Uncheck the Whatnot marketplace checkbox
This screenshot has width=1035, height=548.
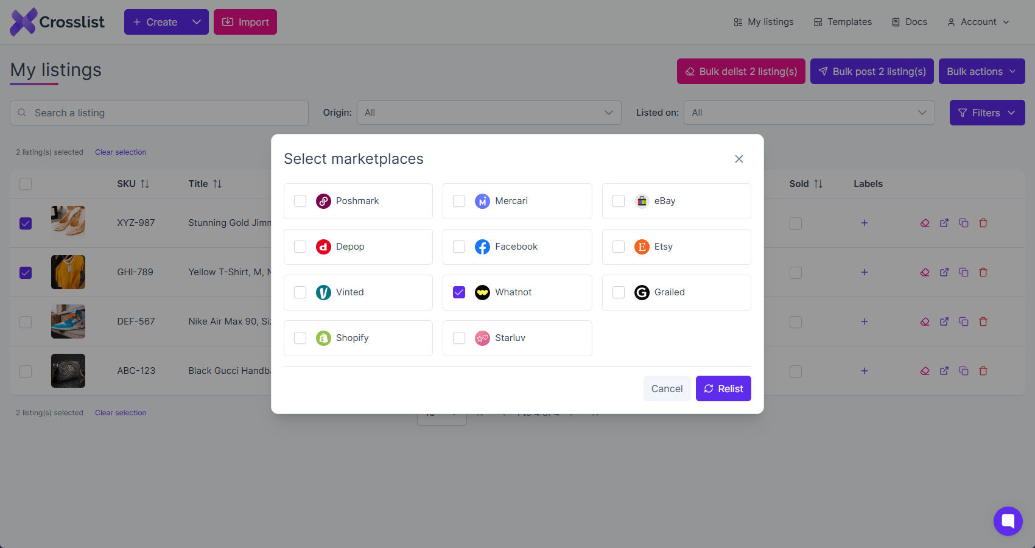[459, 292]
